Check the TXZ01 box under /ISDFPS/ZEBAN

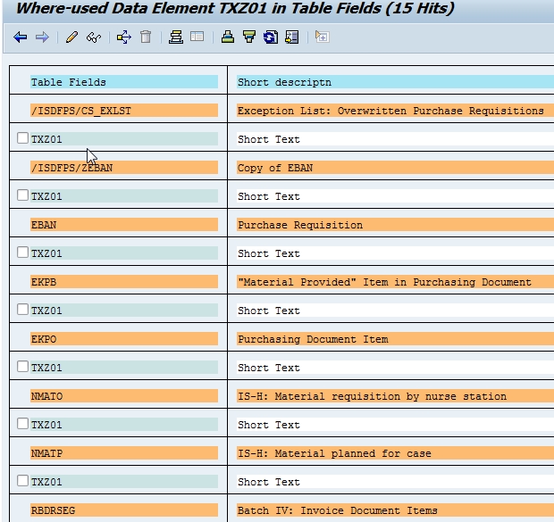click(22, 195)
